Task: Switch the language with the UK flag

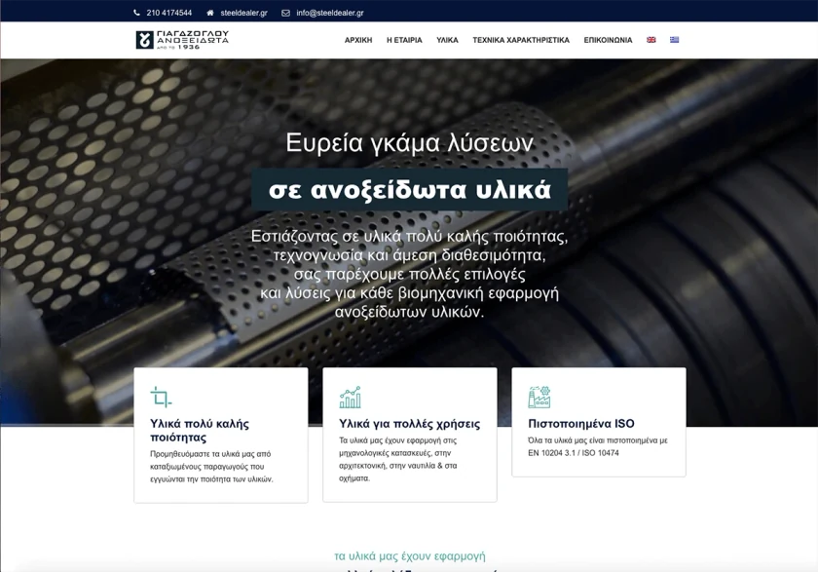Action: click(x=651, y=40)
